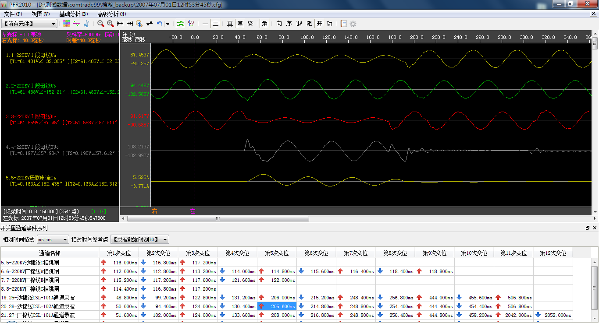Screen dimensions: 599x323
Task: Select channel 1-220KV I段母线Ua label
Action: tap(31, 56)
